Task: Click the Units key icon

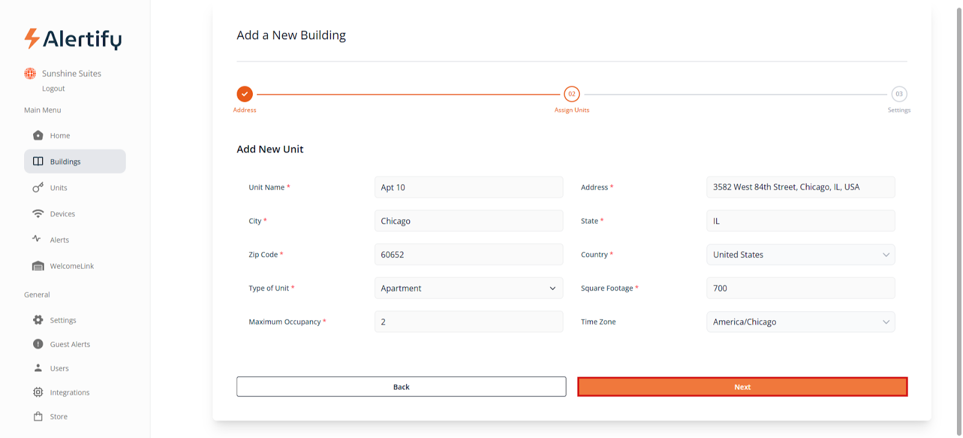Action: [x=38, y=188]
